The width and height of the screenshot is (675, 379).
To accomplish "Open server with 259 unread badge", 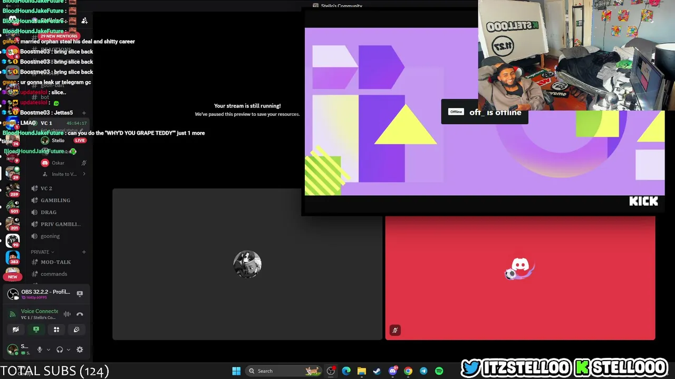I will coord(13,189).
